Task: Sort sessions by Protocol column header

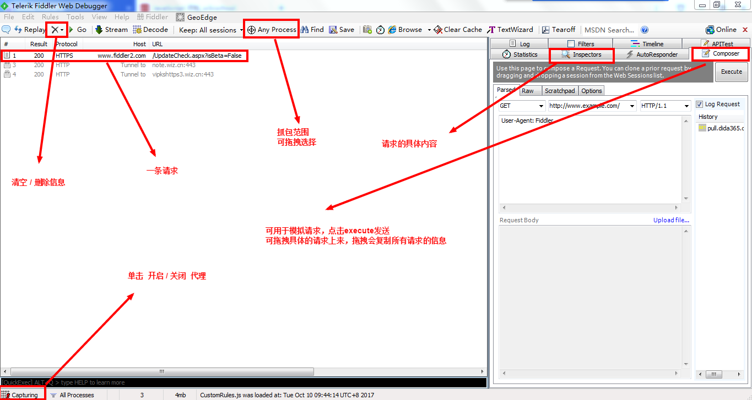Action: [x=67, y=44]
